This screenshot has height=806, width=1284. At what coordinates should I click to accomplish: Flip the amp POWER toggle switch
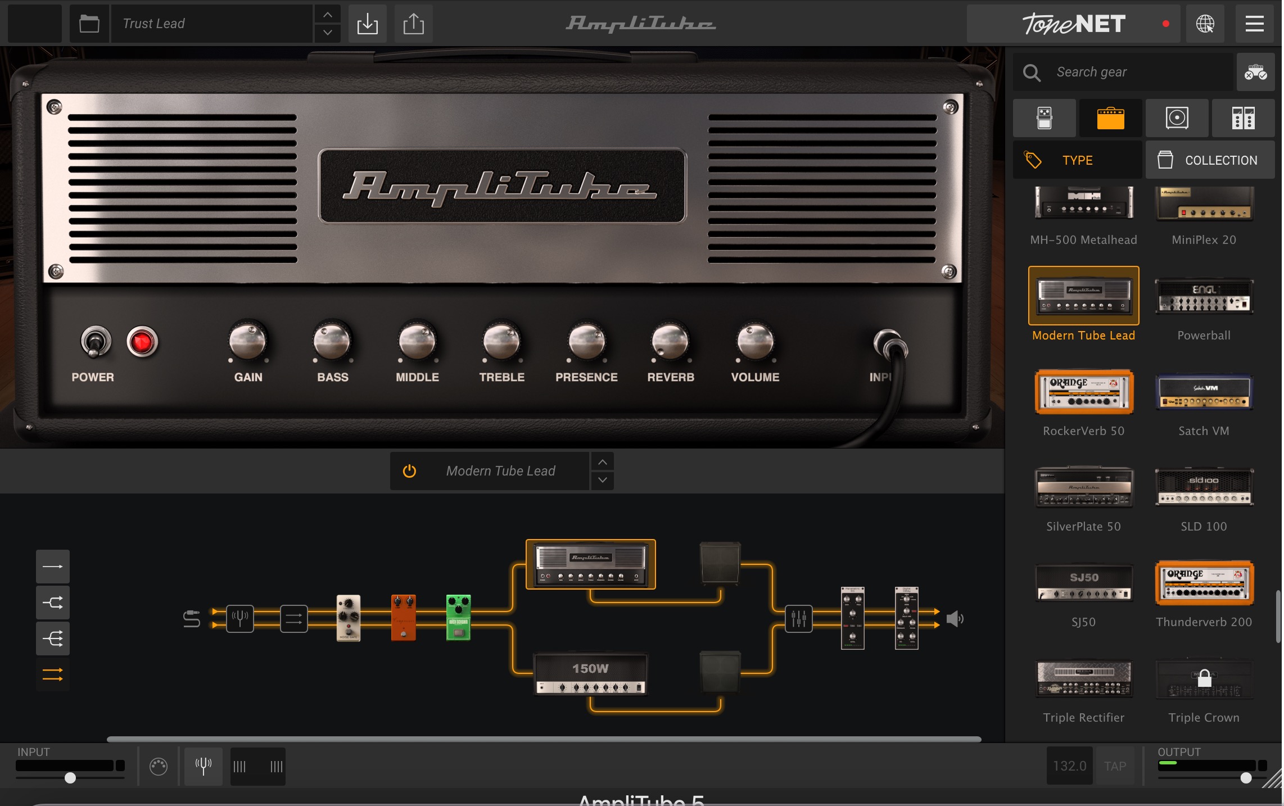click(96, 341)
